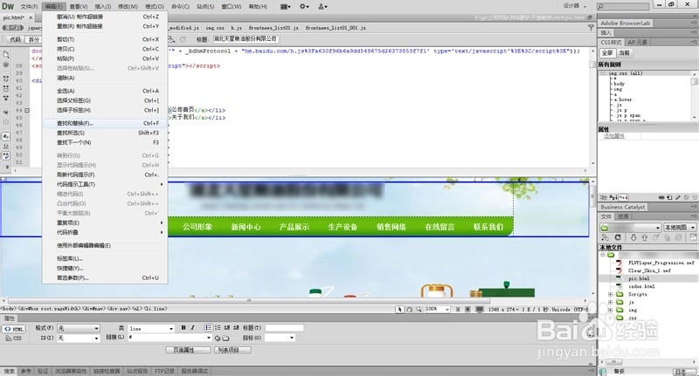Show Current CSS selection mode
The height and width of the screenshot is (376, 699).
pyautogui.click(x=624, y=52)
